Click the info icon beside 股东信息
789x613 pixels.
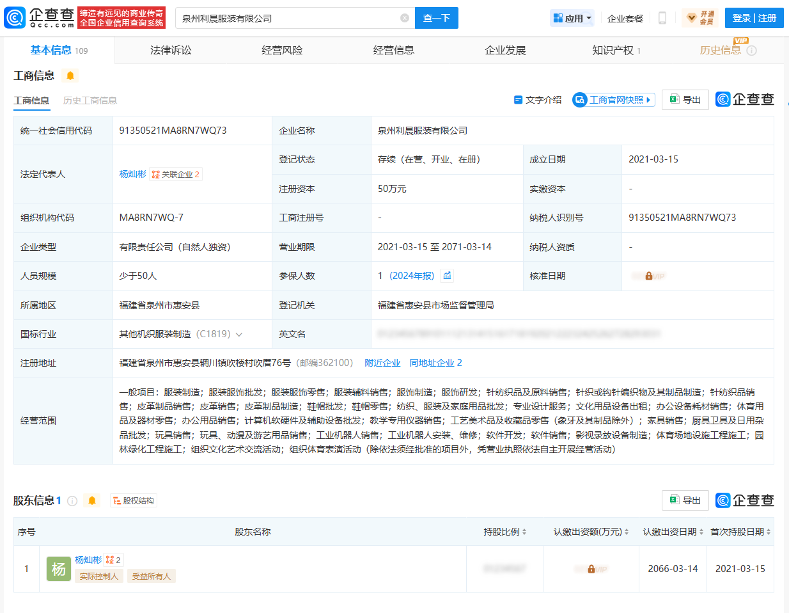(72, 501)
